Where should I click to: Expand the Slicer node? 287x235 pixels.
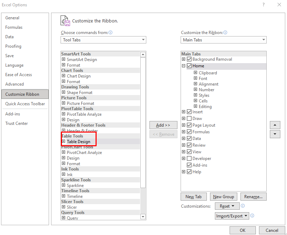point(63,207)
